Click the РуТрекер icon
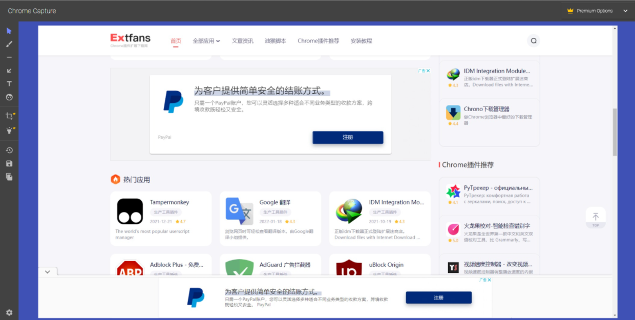Screen dimensions: 635x320 tap(453, 191)
